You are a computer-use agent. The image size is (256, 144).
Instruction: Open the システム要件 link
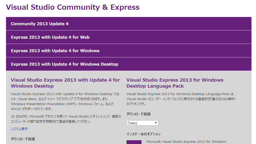click(19, 129)
